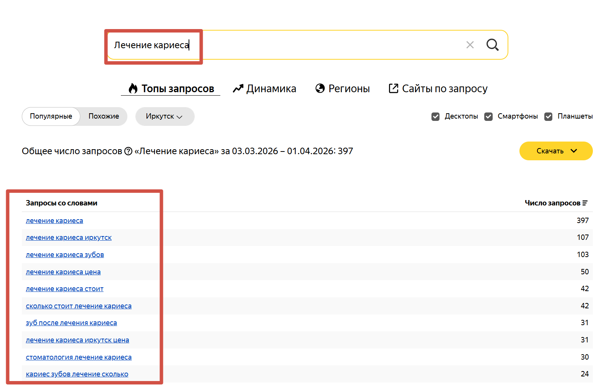Viewport: 612px width, 386px height.
Task: Click зуб после лечения кариеса query
Action: coord(72,323)
